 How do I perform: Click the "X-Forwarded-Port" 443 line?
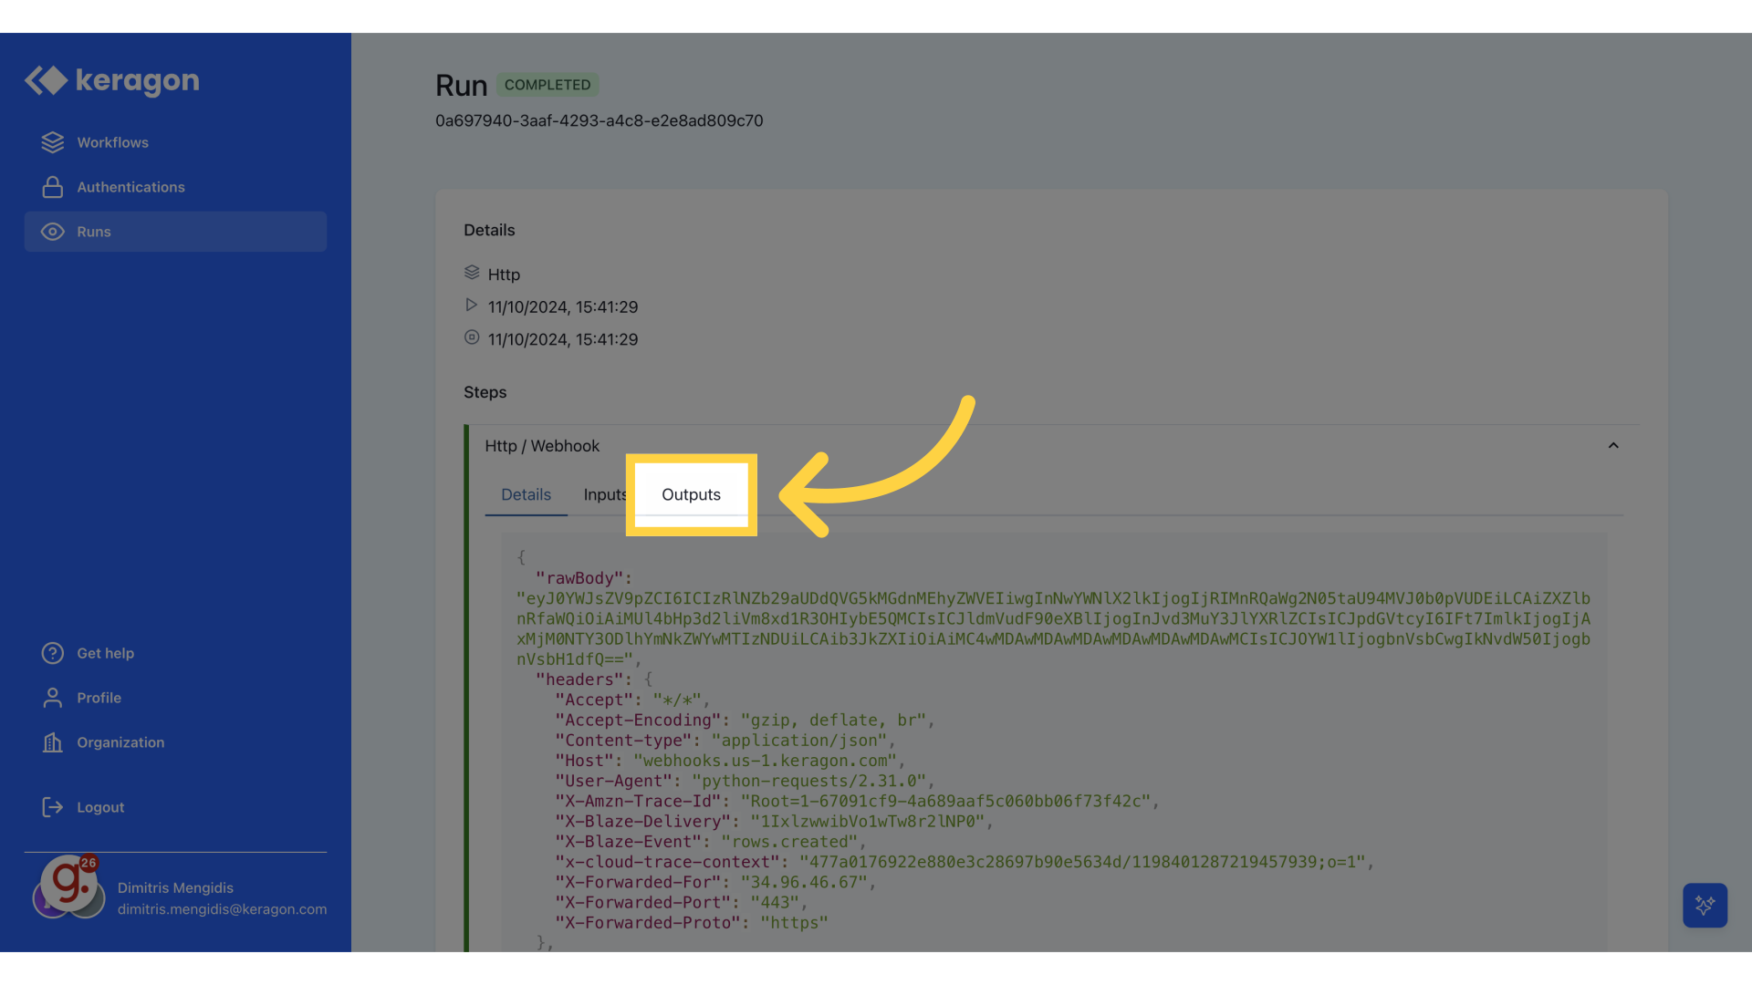click(682, 902)
